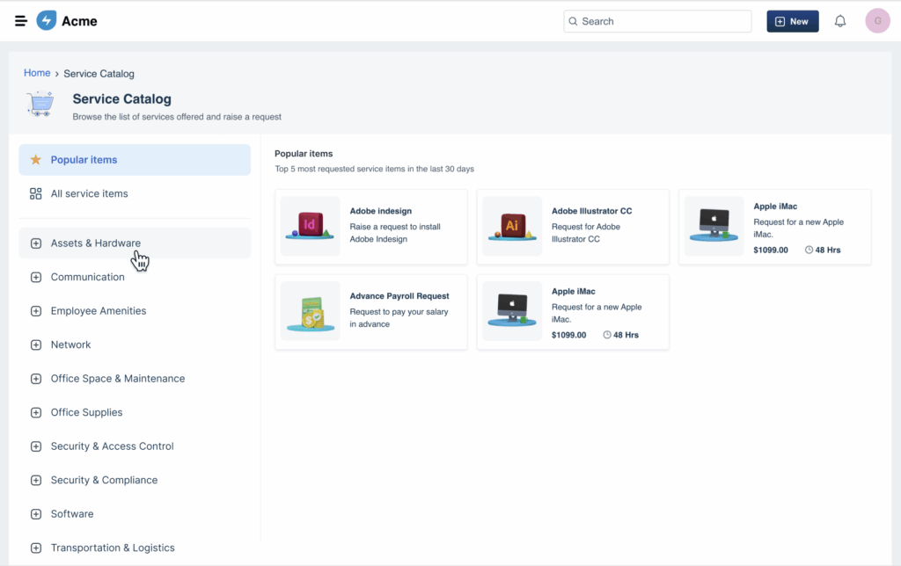Click the Acme lightning bolt logo

(46, 20)
